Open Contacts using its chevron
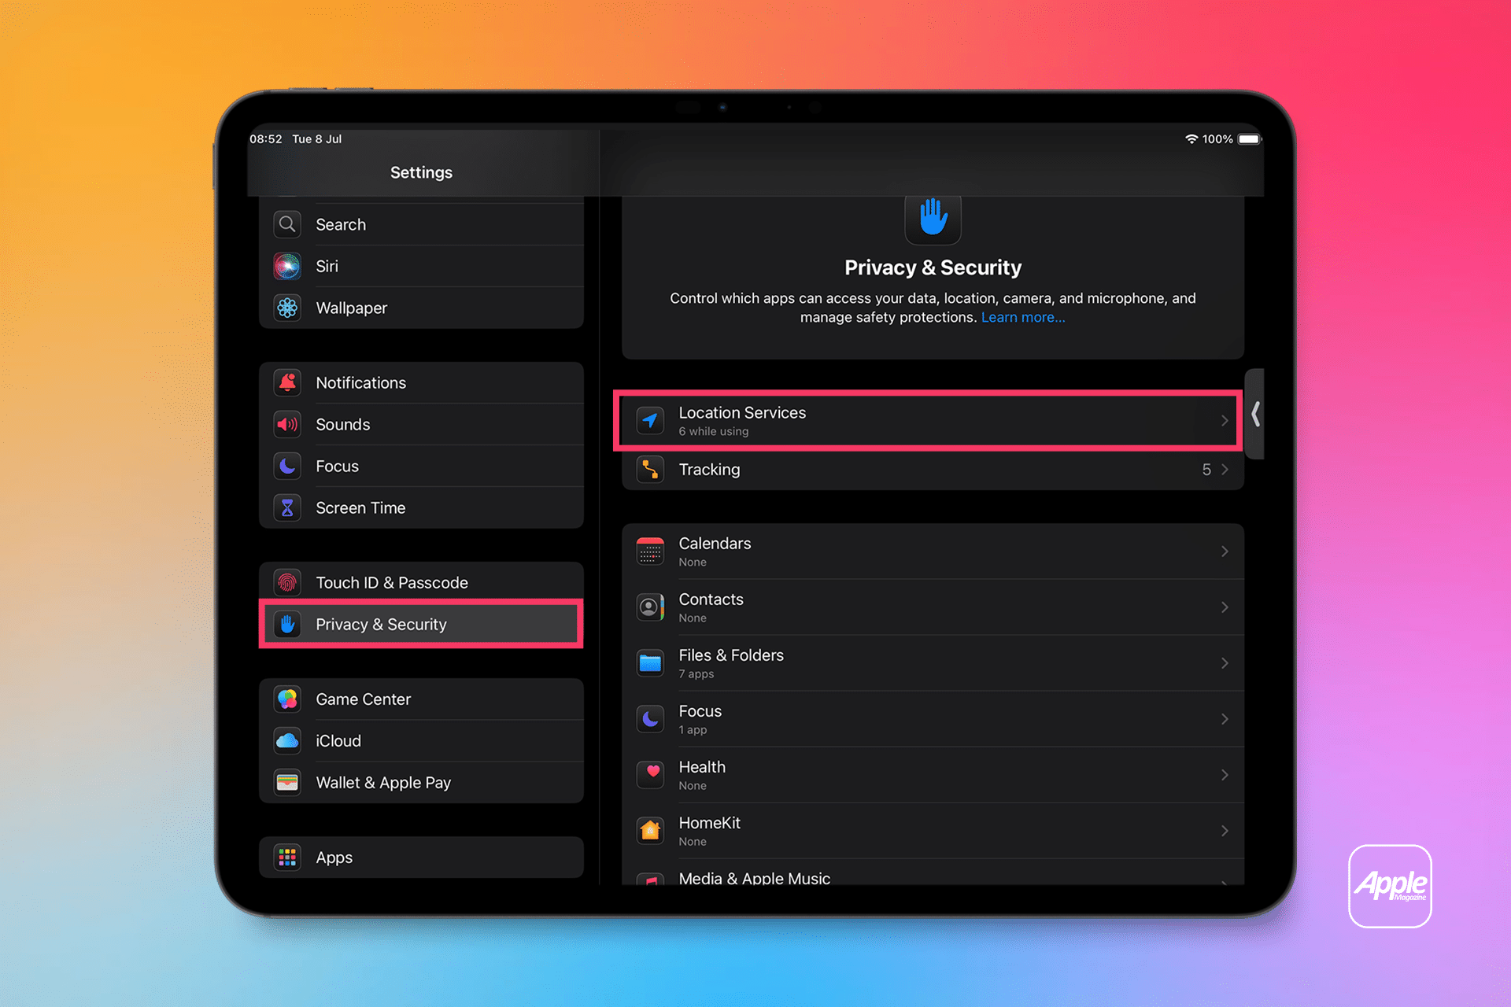 [x=1225, y=607]
